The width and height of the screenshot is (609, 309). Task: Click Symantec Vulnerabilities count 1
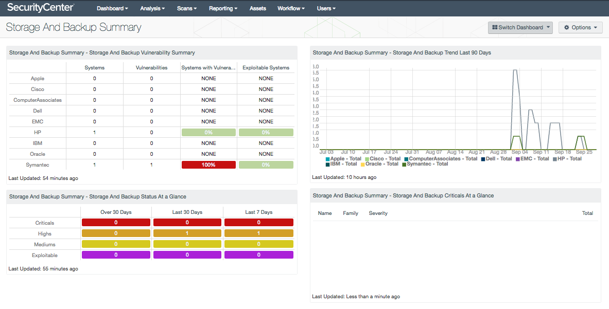(x=151, y=165)
